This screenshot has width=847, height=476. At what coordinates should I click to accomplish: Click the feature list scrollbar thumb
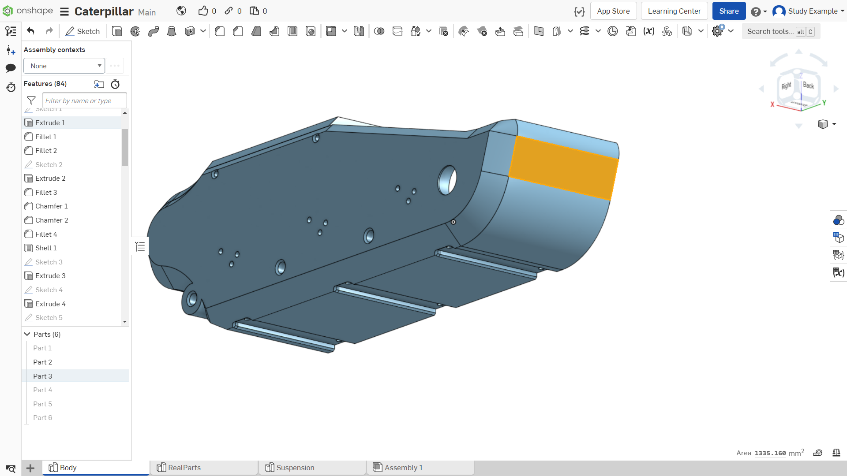coord(125,147)
